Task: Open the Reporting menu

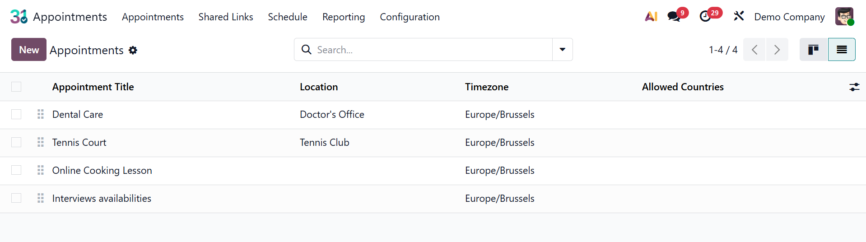Action: (344, 17)
